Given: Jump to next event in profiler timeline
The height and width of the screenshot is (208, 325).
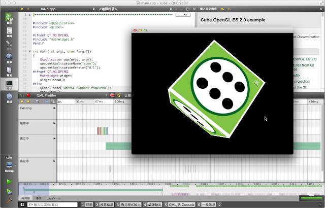Looking at the screenshot, I should [x=28, y=101].
